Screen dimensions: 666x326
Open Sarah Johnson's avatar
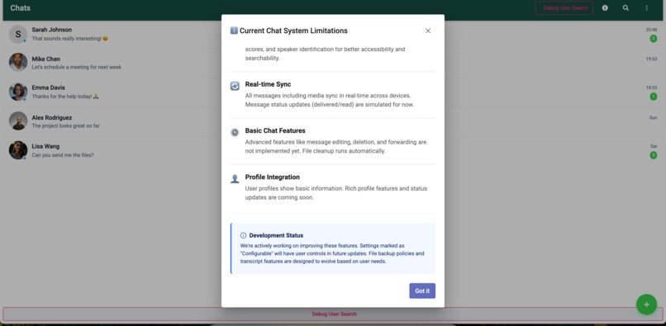(x=18, y=35)
